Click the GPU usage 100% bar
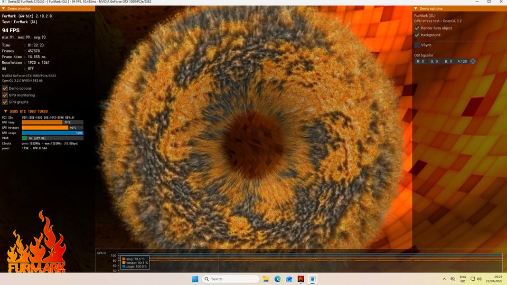The height and width of the screenshot is (285, 507). tap(52, 133)
